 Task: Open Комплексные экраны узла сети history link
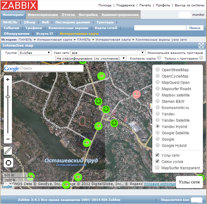click(161, 39)
